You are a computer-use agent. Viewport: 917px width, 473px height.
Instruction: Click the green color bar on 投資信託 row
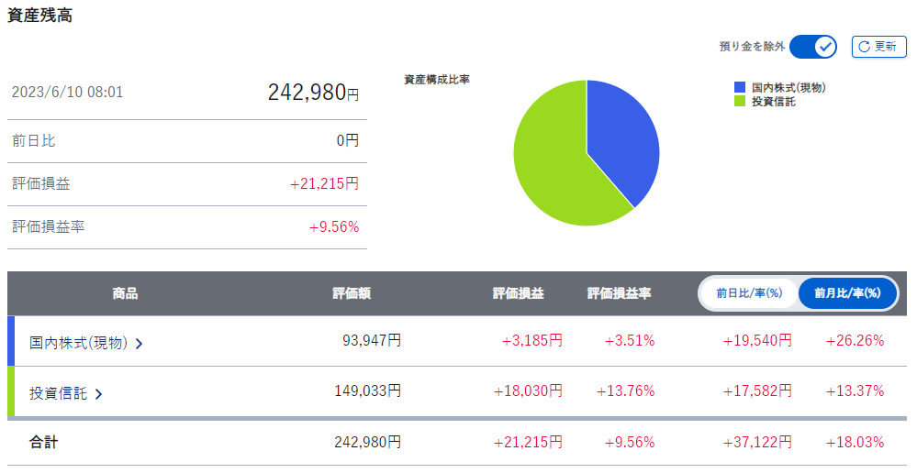[11, 391]
